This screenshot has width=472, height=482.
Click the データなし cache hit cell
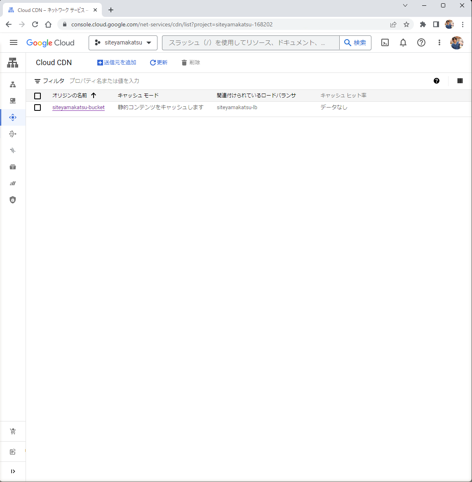(x=334, y=107)
